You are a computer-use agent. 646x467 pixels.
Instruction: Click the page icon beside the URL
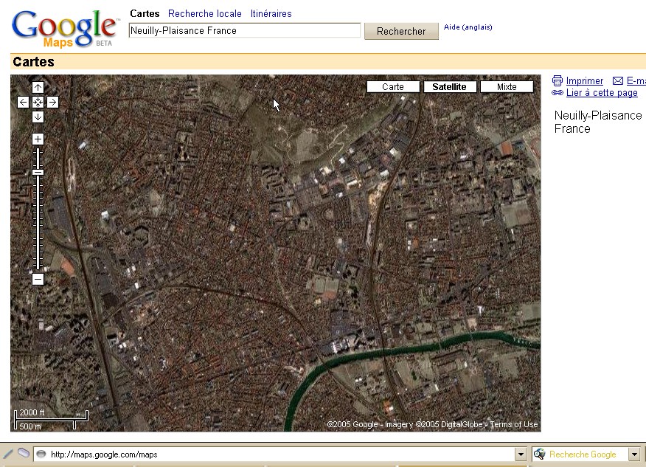[41, 454]
